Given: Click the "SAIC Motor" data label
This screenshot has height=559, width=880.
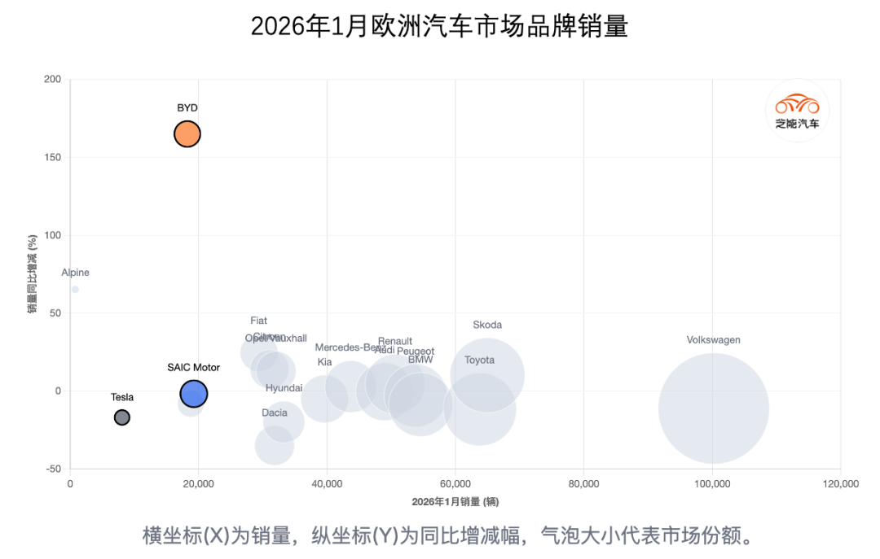Looking at the screenshot, I should tap(194, 367).
